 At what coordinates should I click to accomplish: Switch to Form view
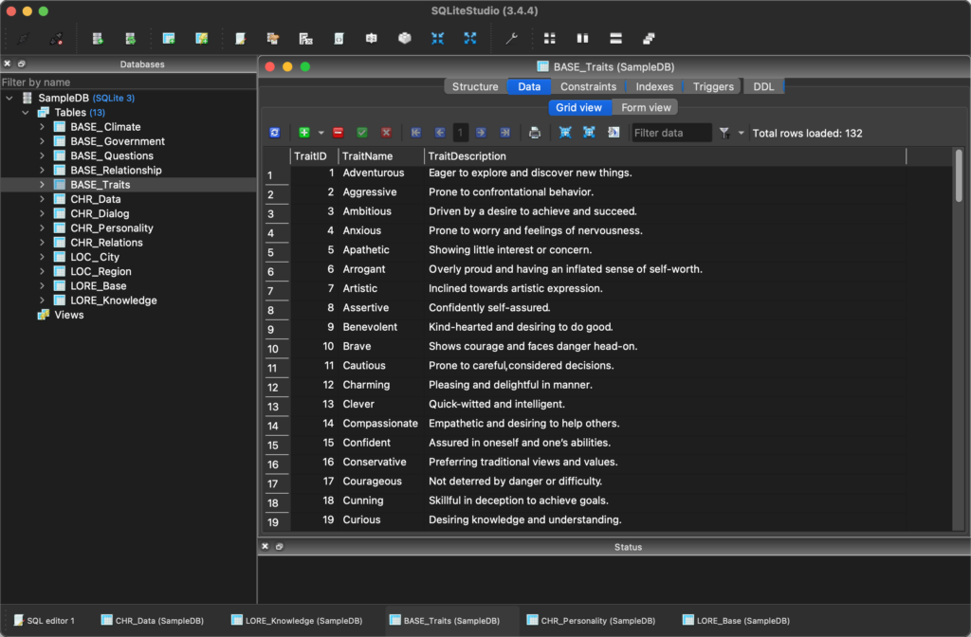pyautogui.click(x=646, y=107)
